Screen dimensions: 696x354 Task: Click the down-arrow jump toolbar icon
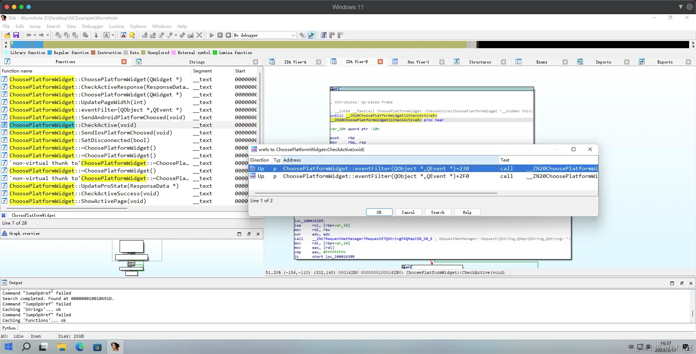click(x=96, y=35)
